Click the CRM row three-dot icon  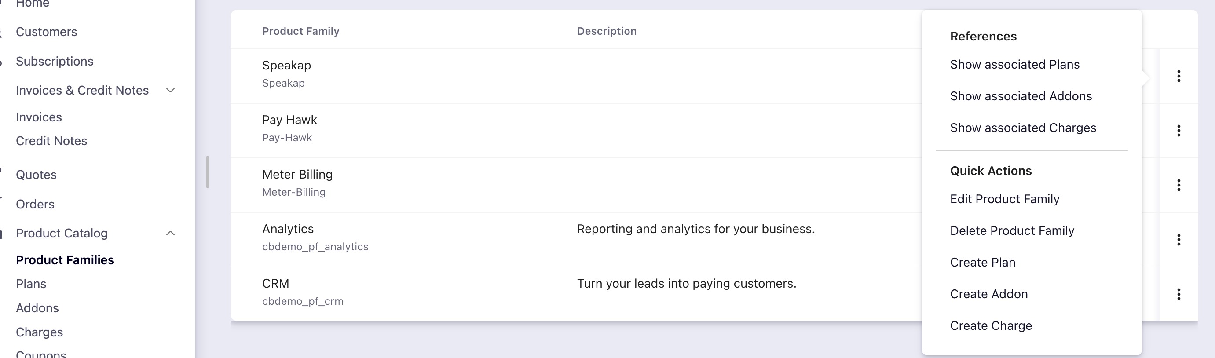1178,294
